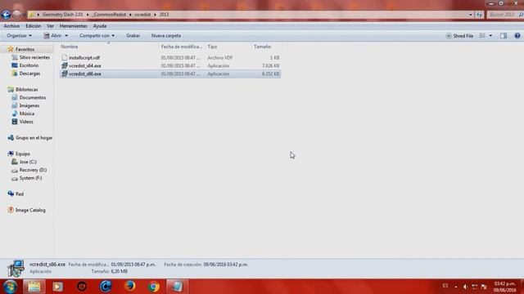Toggle the preview pane icon
Viewport: 524px width, 294px height.
pyautogui.click(x=504, y=36)
